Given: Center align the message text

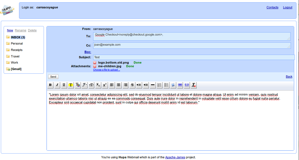Looking at the screenshot, I should 119,85.
